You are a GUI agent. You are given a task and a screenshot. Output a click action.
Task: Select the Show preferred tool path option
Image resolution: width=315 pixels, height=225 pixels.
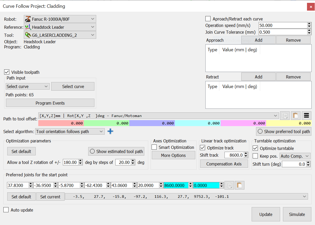pyautogui.click(x=260, y=132)
